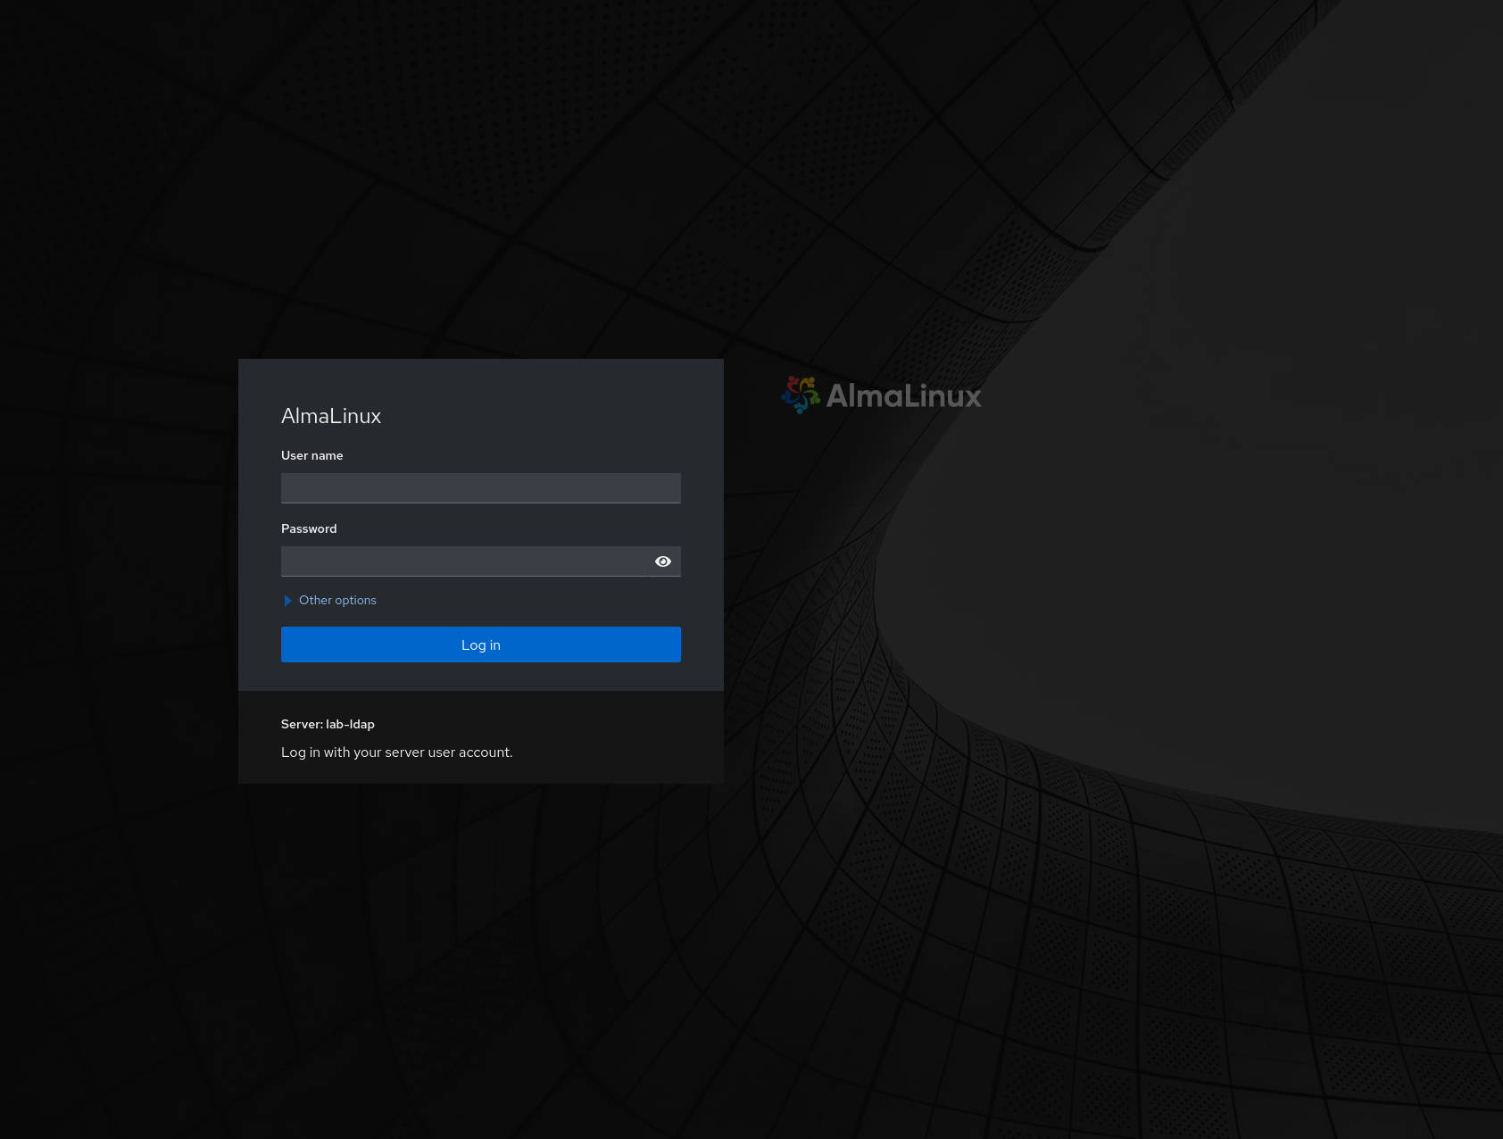Click the AlmaLinux heading on the login card
This screenshot has width=1503, height=1139.
coord(331,416)
